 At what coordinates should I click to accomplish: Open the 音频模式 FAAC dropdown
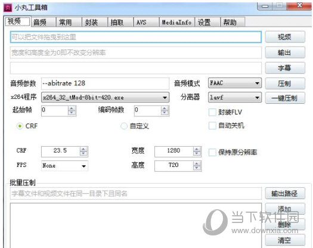(234, 83)
